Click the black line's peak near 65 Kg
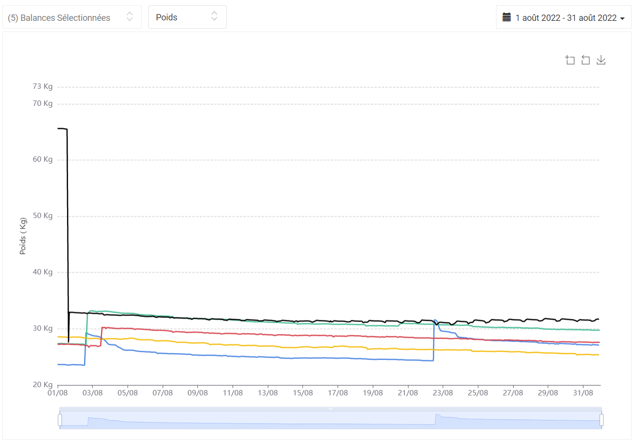 (62, 129)
